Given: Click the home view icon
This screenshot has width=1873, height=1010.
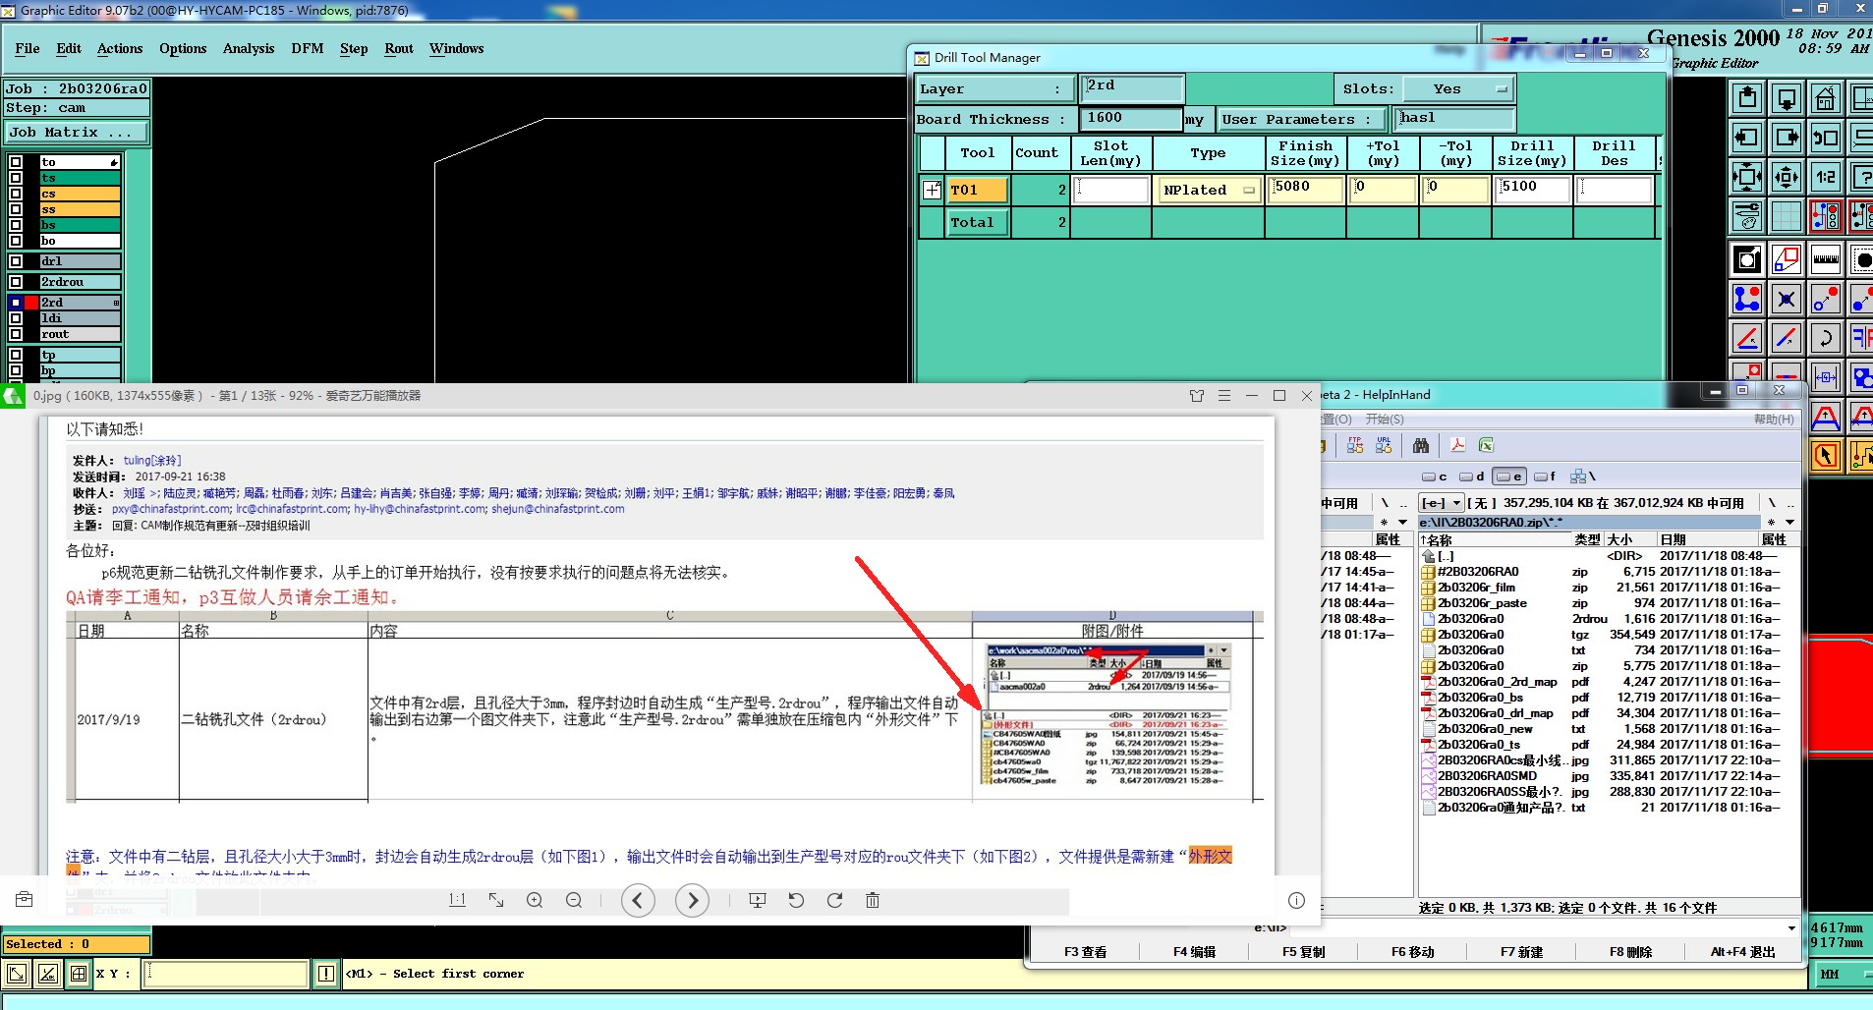Looking at the screenshot, I should click(1825, 98).
